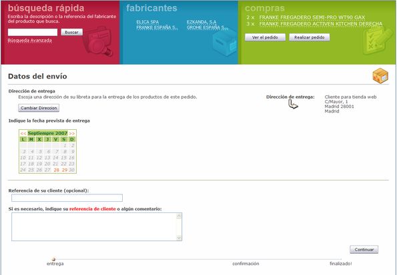Click the Septiembre 2007 calendar header

tap(47, 133)
